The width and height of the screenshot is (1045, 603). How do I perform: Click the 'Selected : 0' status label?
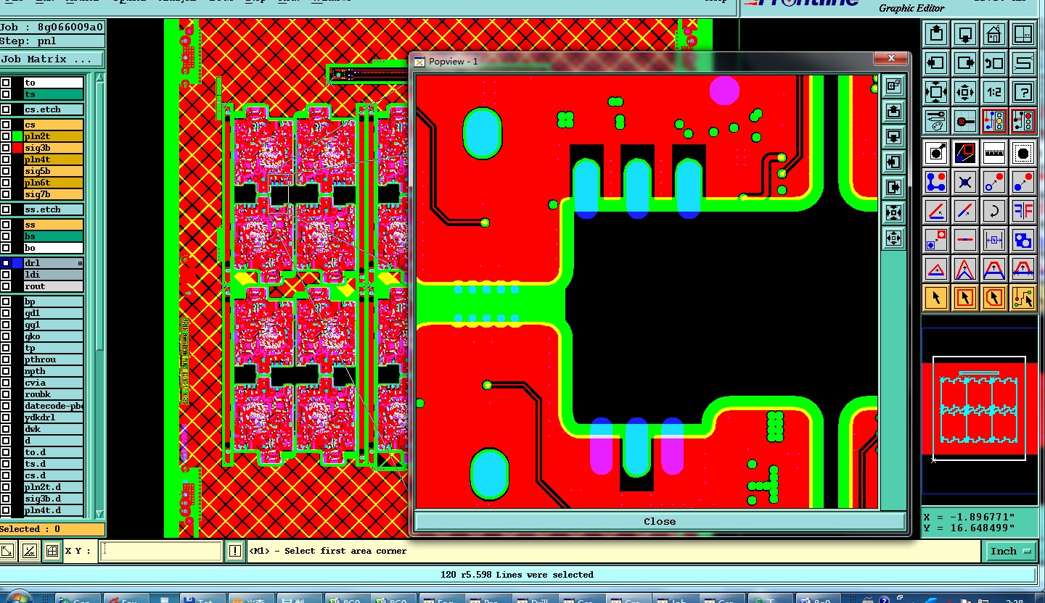click(x=52, y=529)
